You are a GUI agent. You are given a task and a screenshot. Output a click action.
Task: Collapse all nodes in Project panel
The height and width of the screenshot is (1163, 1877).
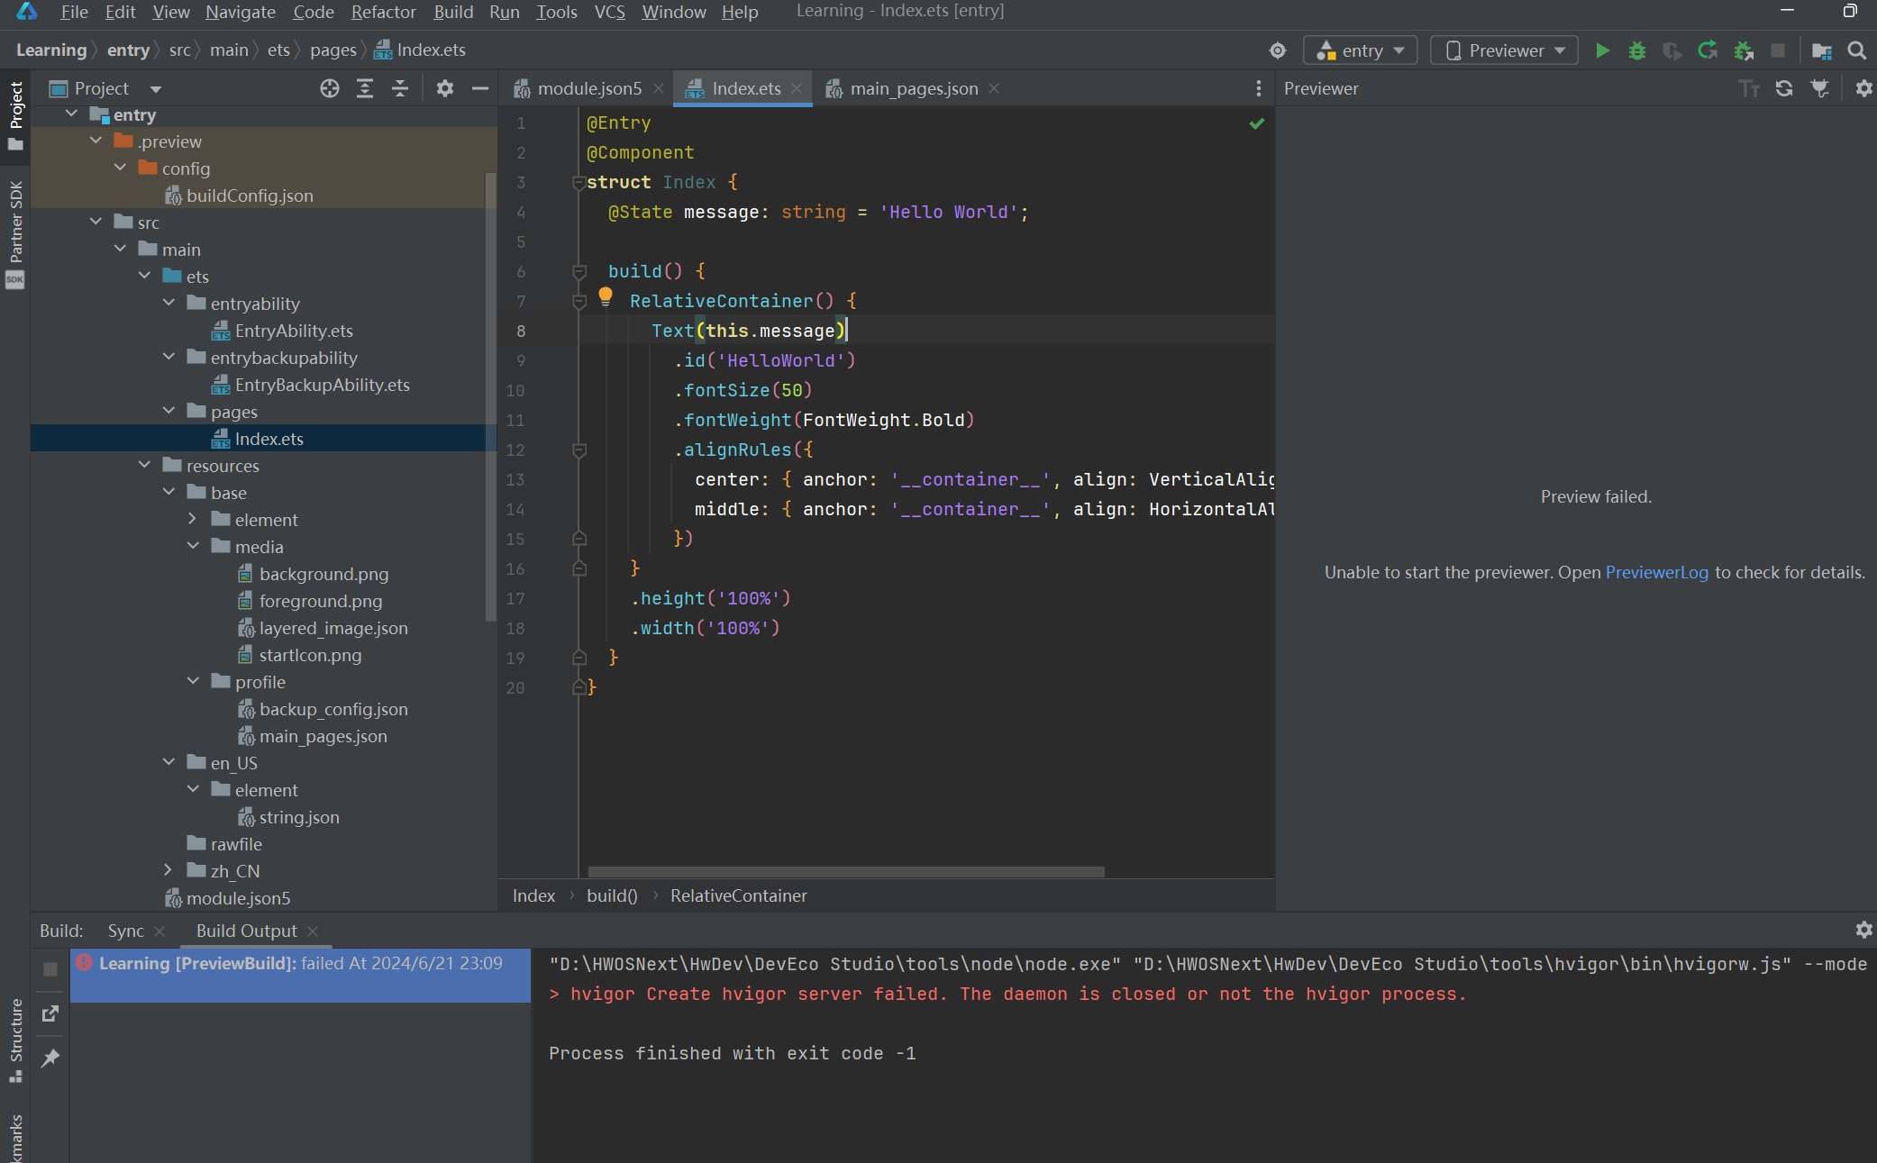[x=400, y=88]
